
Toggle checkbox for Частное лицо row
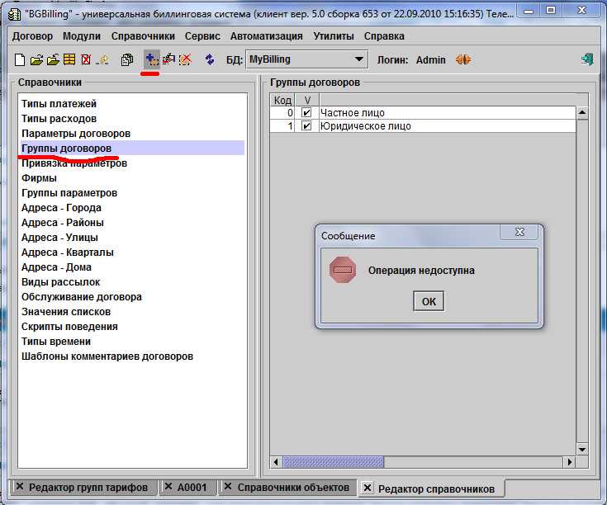306,113
